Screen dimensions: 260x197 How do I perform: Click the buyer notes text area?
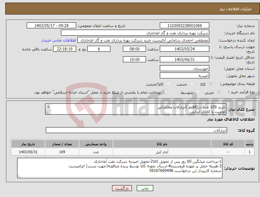(120, 168)
